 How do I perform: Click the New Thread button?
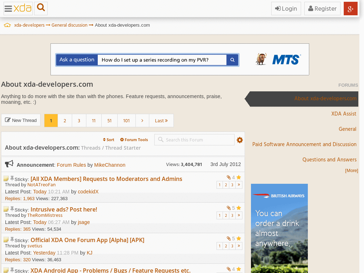click(21, 120)
